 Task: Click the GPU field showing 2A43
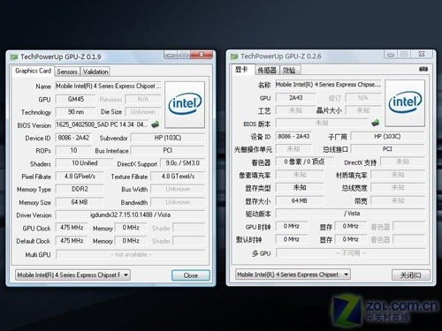click(295, 98)
